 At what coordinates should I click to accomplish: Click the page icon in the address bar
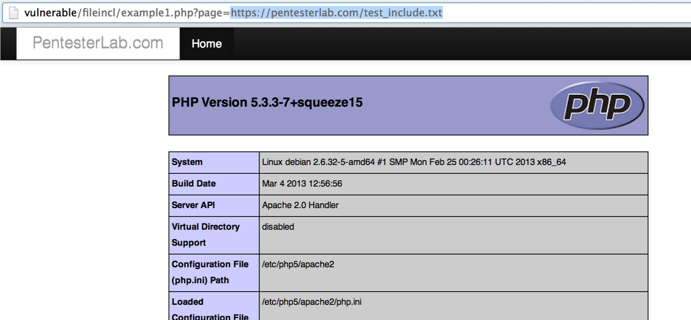tap(13, 13)
